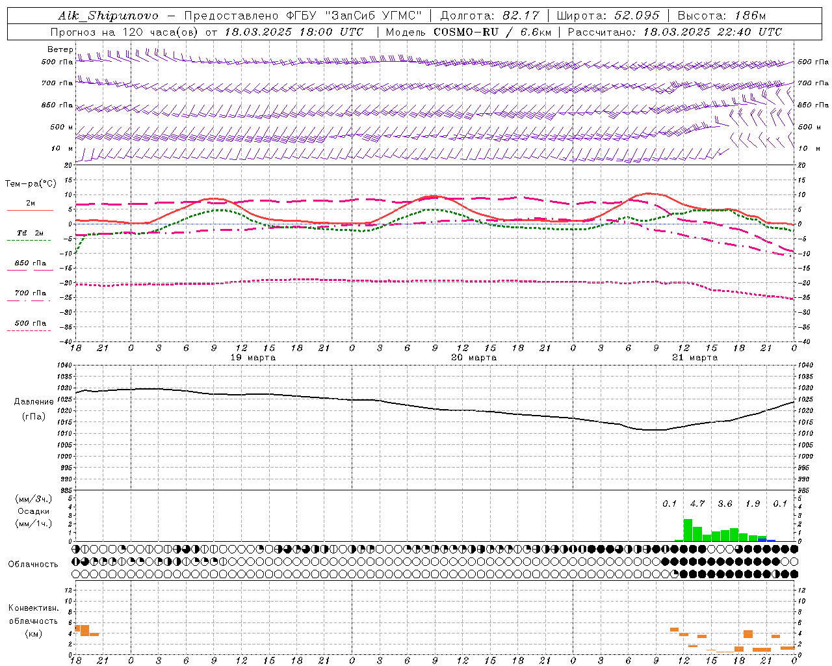Click the Облачность cloud cover label

pos(33,565)
